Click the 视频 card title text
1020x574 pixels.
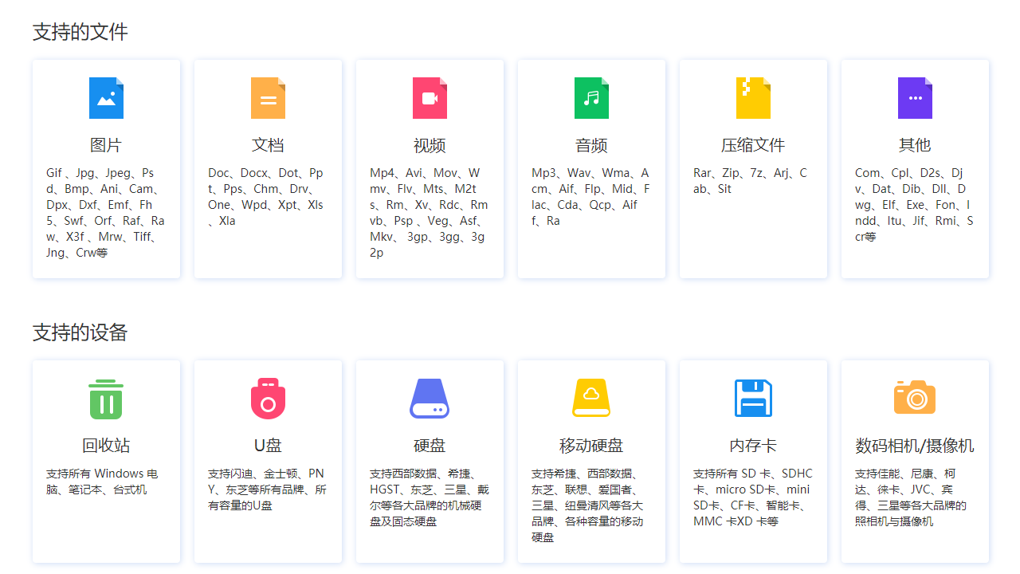click(x=430, y=145)
